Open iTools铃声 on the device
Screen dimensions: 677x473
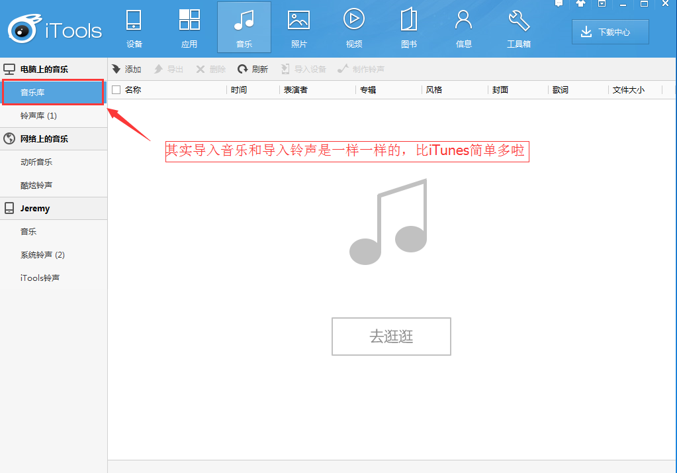click(x=54, y=278)
